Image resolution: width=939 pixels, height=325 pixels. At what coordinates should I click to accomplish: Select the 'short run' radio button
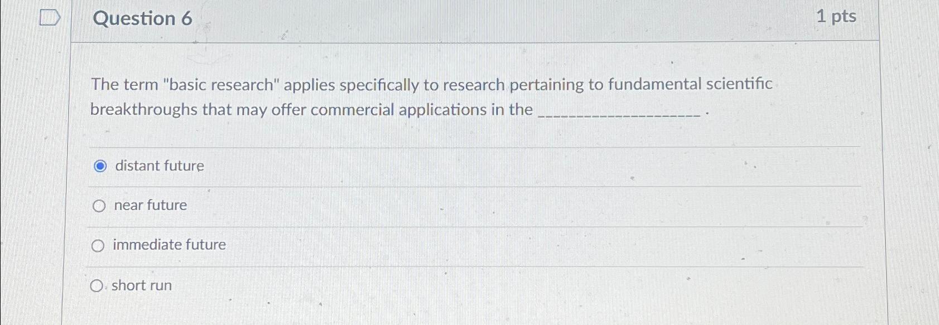click(x=97, y=285)
